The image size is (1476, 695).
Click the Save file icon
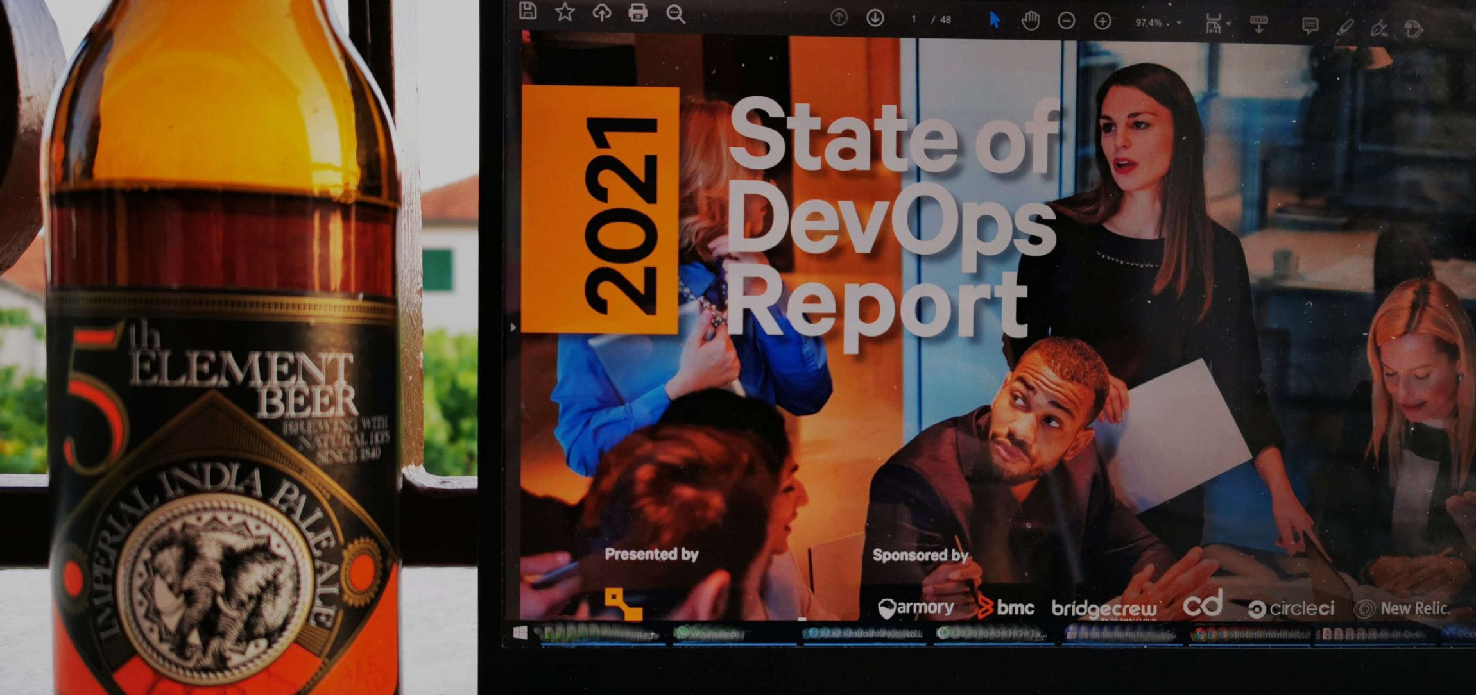pyautogui.click(x=528, y=10)
